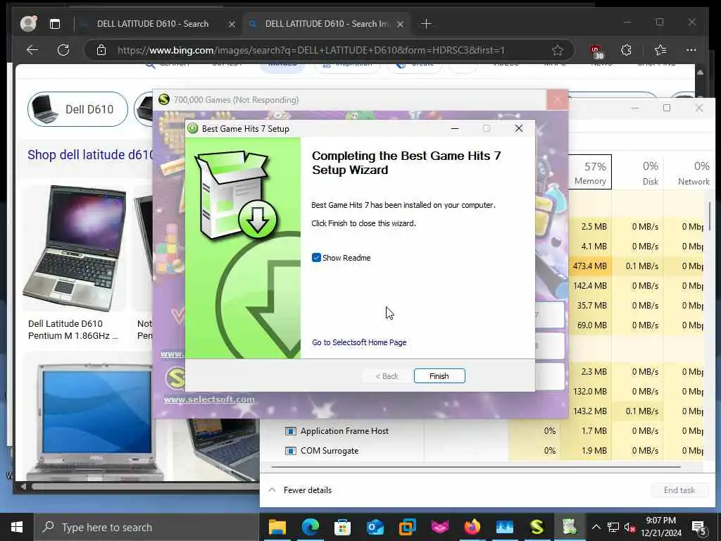The image size is (721, 541).
Task: Select the Dell D610 suggestion chip
Action: pos(77,109)
